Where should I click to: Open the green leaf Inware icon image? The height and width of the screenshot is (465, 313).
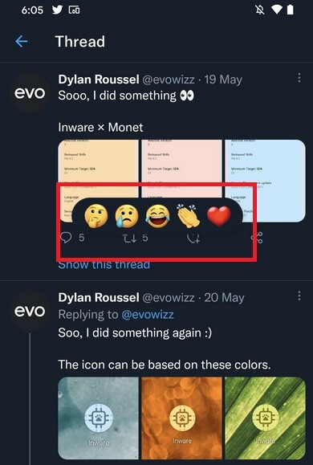265,418
